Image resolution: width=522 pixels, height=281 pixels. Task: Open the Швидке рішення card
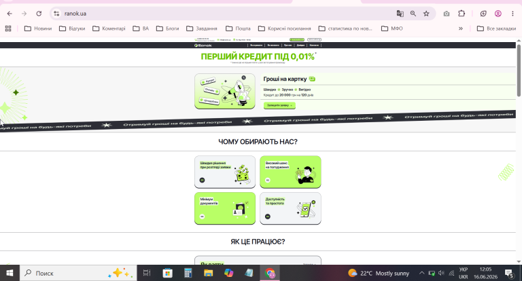point(225,172)
